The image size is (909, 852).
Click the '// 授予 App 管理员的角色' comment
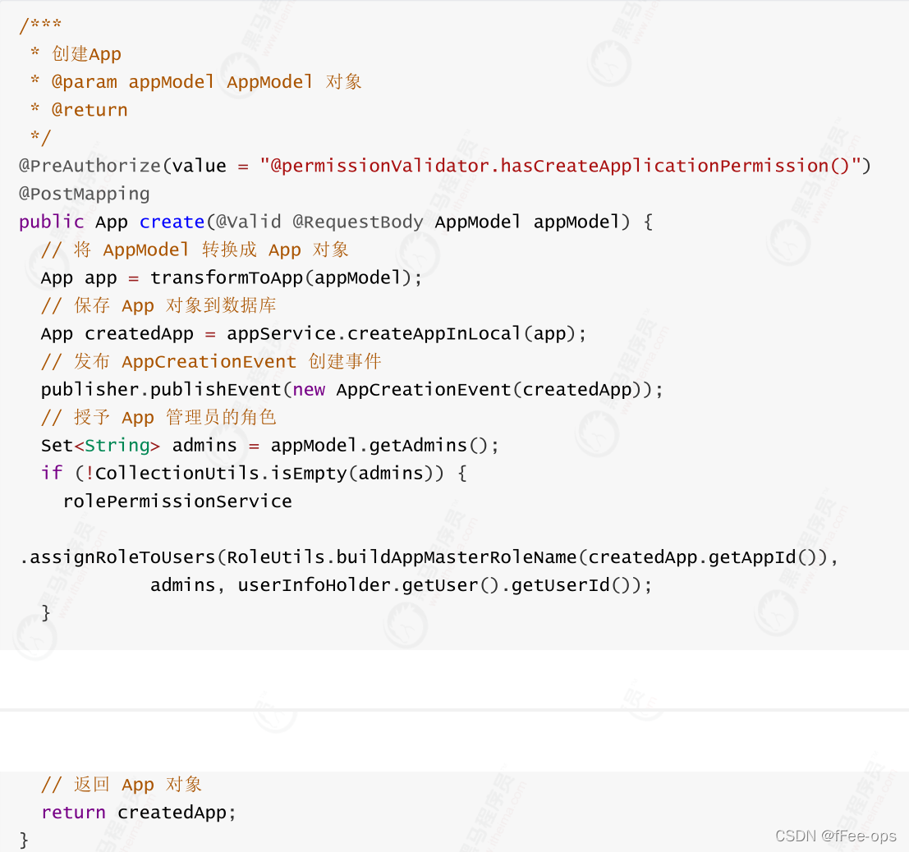point(158,417)
